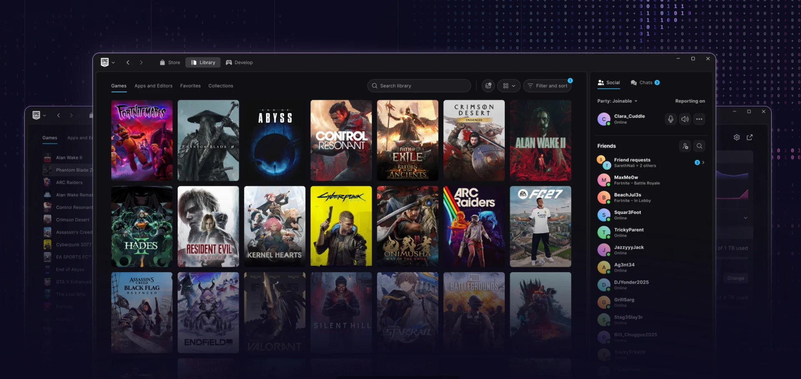
Task: Expand the Party: Joinable dropdown
Action: tap(617, 101)
